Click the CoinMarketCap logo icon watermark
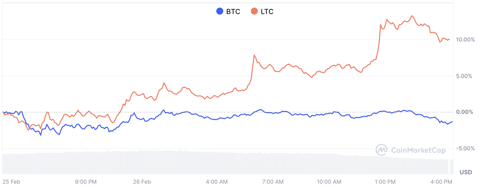 pos(381,150)
